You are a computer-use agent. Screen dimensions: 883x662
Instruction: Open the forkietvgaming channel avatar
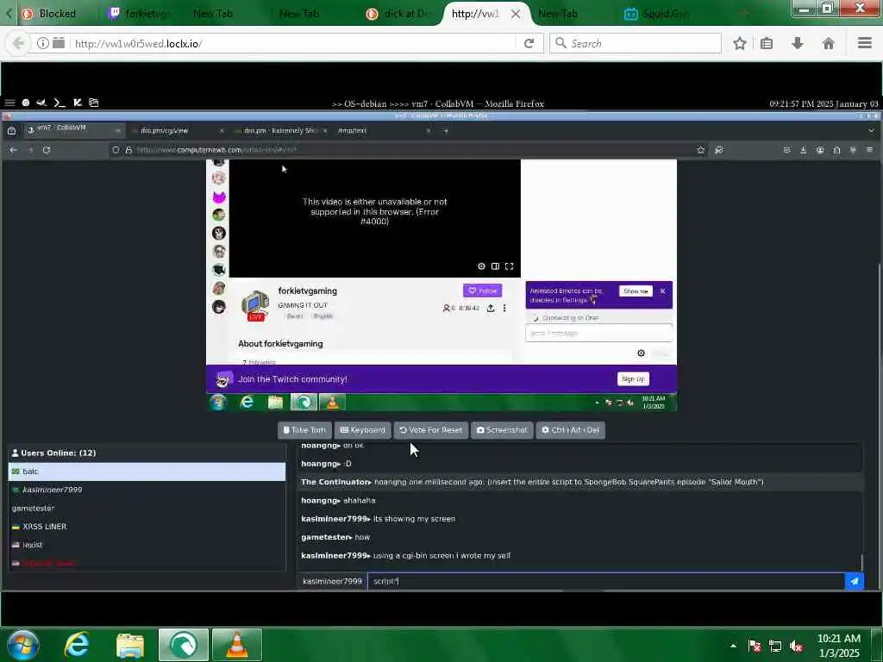point(255,305)
